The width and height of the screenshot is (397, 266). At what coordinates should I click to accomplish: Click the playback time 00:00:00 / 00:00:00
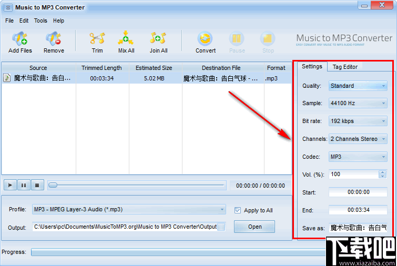click(x=260, y=186)
